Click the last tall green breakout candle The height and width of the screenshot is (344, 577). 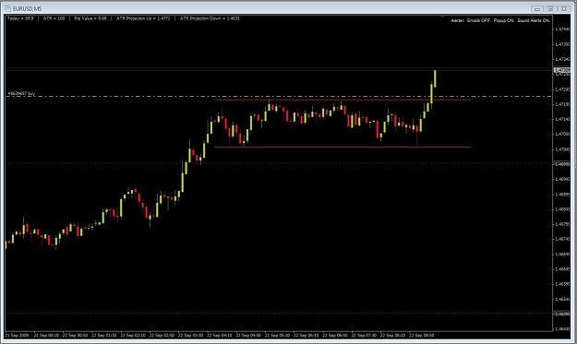click(x=435, y=78)
